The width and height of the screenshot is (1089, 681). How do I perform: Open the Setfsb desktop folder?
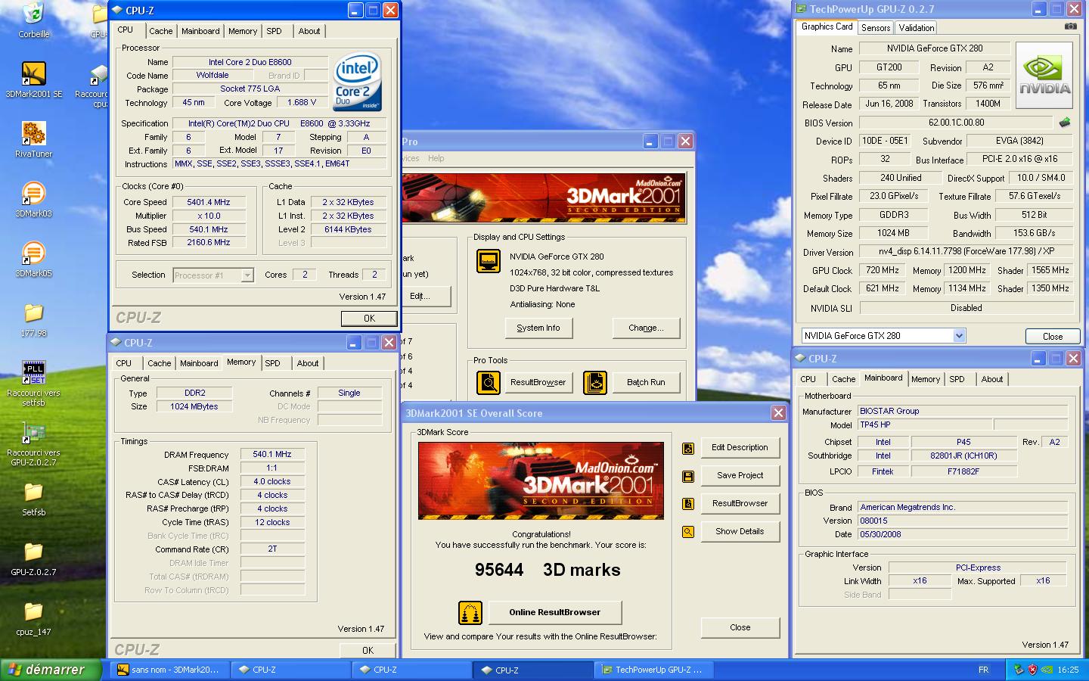[x=33, y=493]
